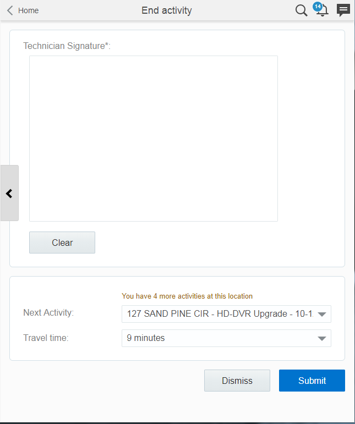Viewport: 355px width, 424px height.
Task: Open the Next Activity dropdown list
Action: (x=220, y=314)
